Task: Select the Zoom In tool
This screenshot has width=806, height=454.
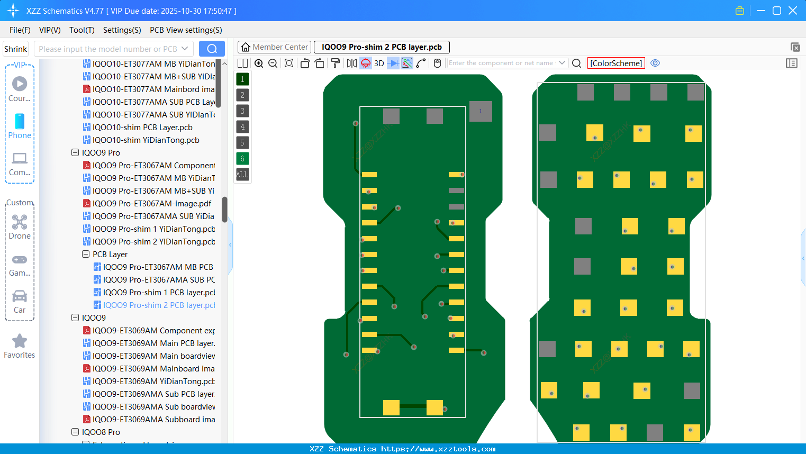Action: [259, 63]
